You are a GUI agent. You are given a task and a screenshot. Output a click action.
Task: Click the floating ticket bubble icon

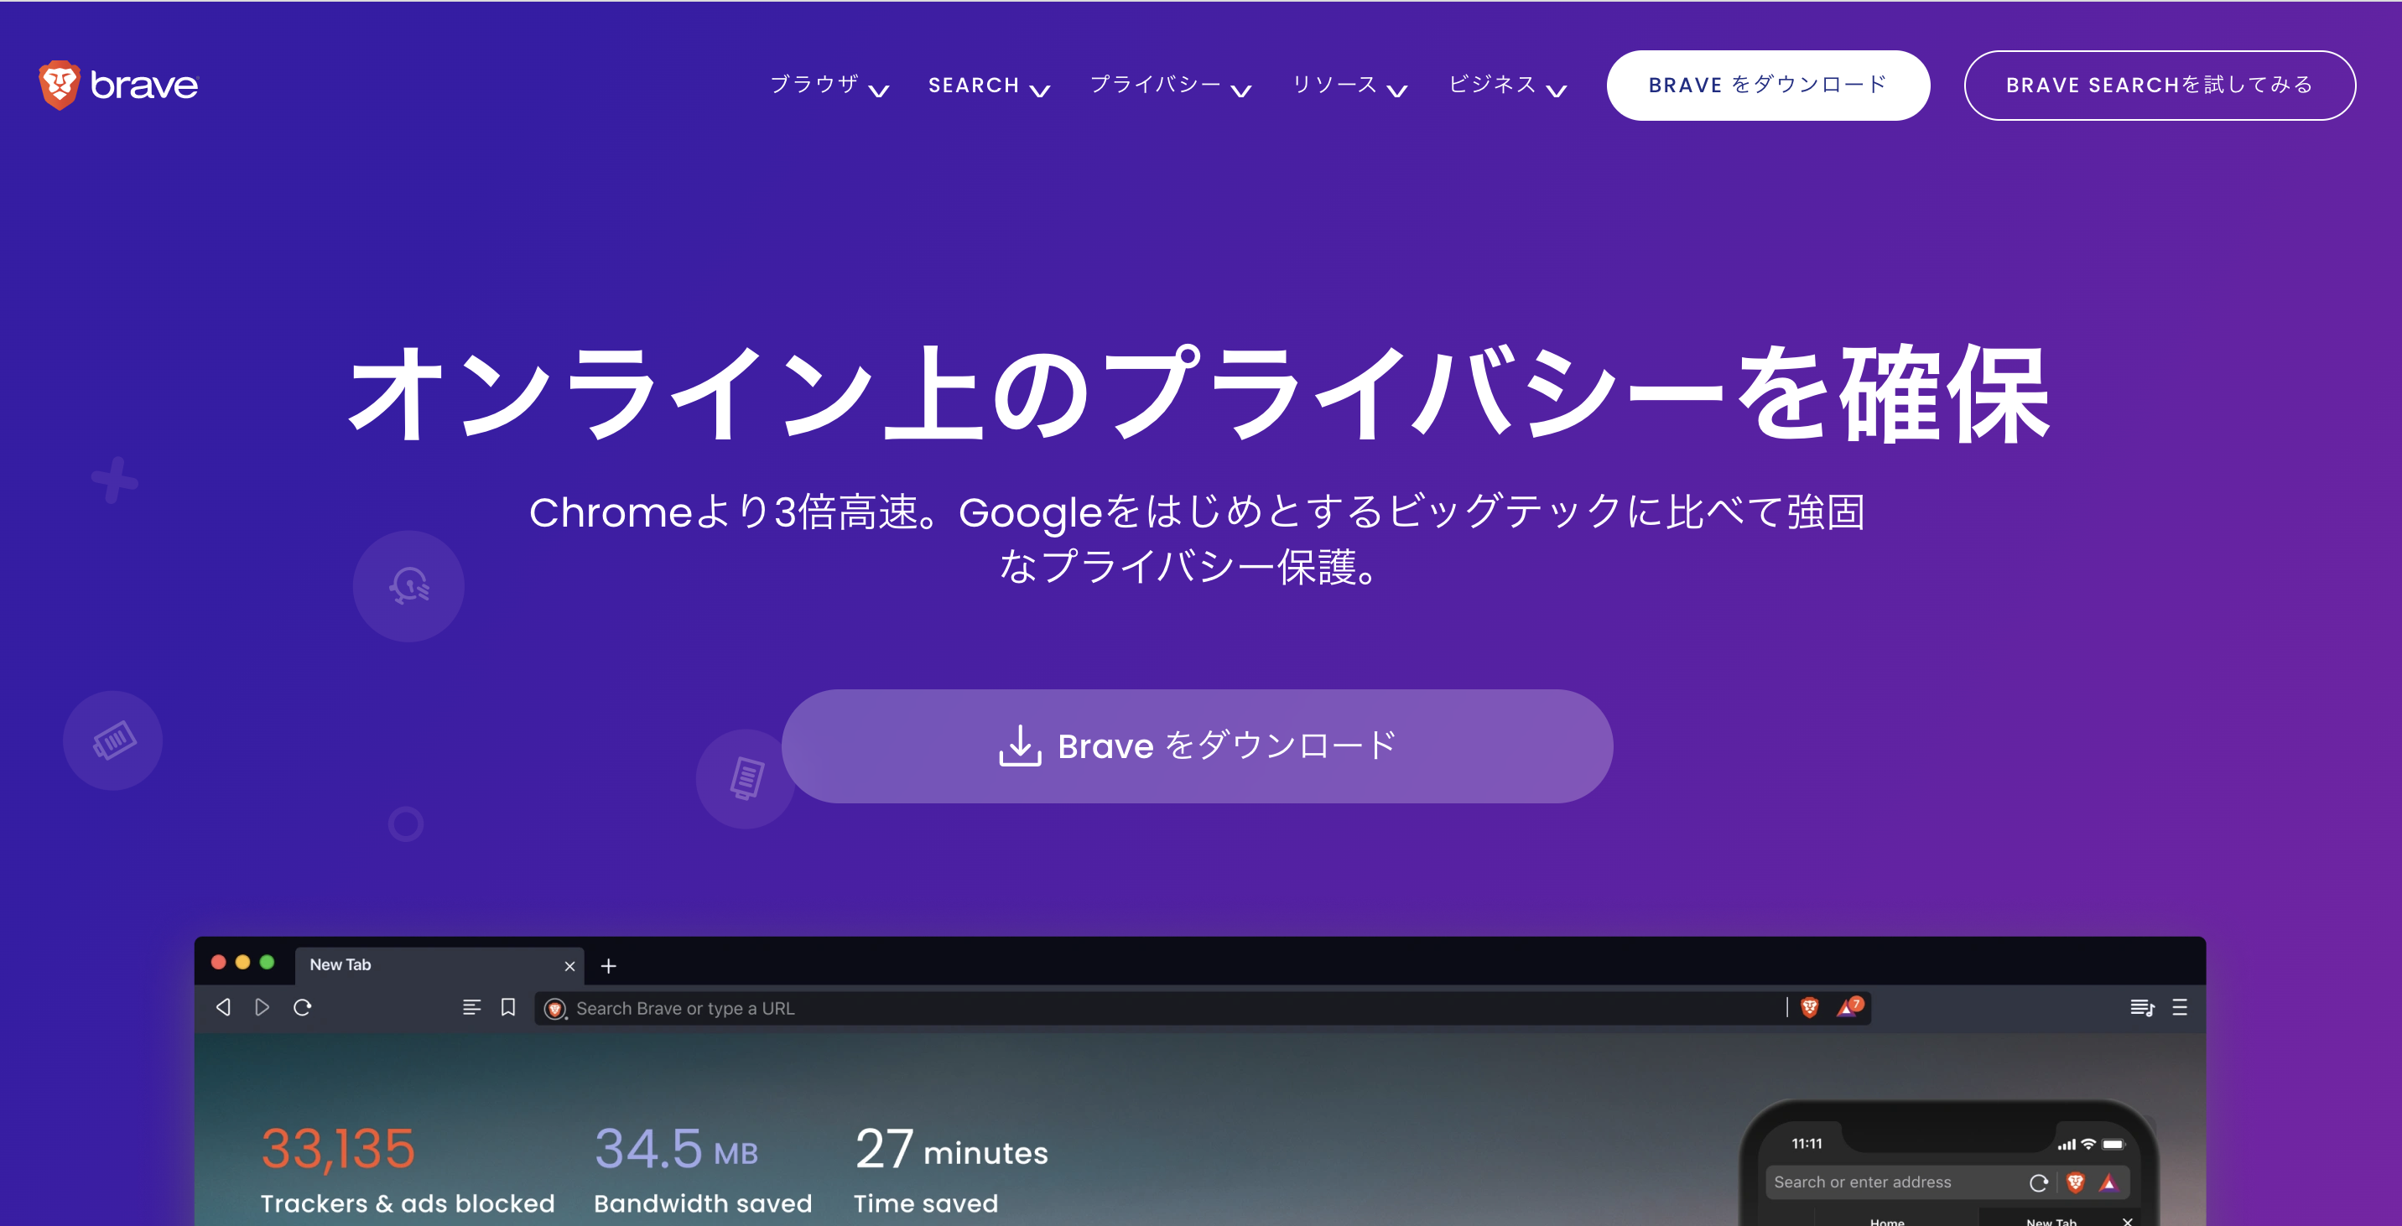point(113,740)
